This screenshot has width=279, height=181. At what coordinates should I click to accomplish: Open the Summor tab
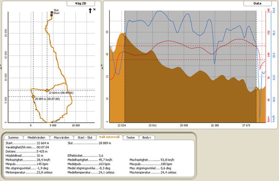click(x=13, y=138)
